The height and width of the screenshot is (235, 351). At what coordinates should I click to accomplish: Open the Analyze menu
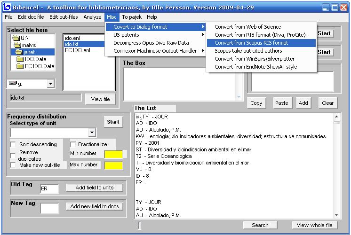[92, 17]
